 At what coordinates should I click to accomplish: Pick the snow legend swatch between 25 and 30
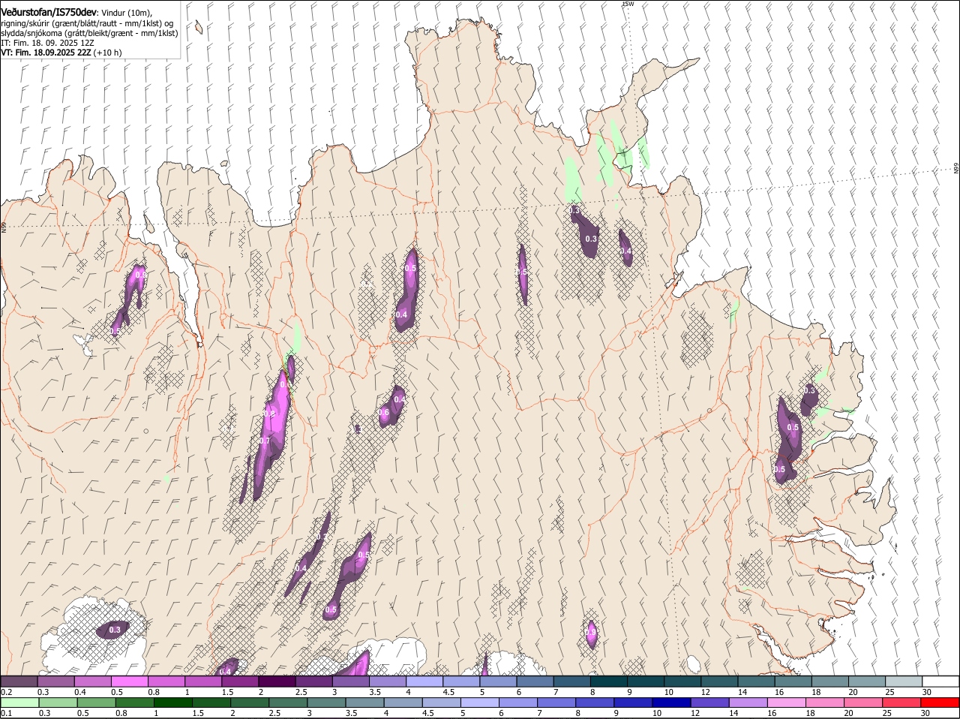click(904, 681)
